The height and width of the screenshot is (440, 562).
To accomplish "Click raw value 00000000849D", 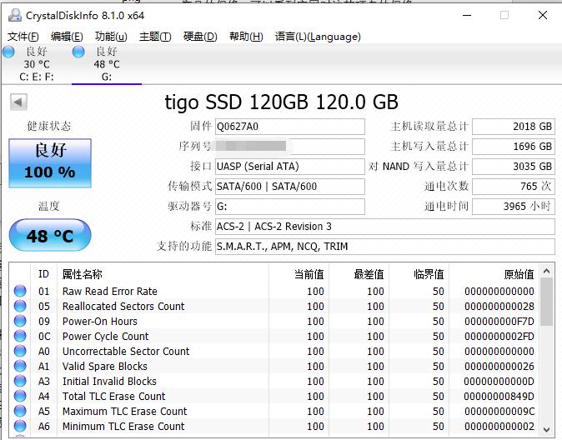I will pyautogui.click(x=499, y=397).
